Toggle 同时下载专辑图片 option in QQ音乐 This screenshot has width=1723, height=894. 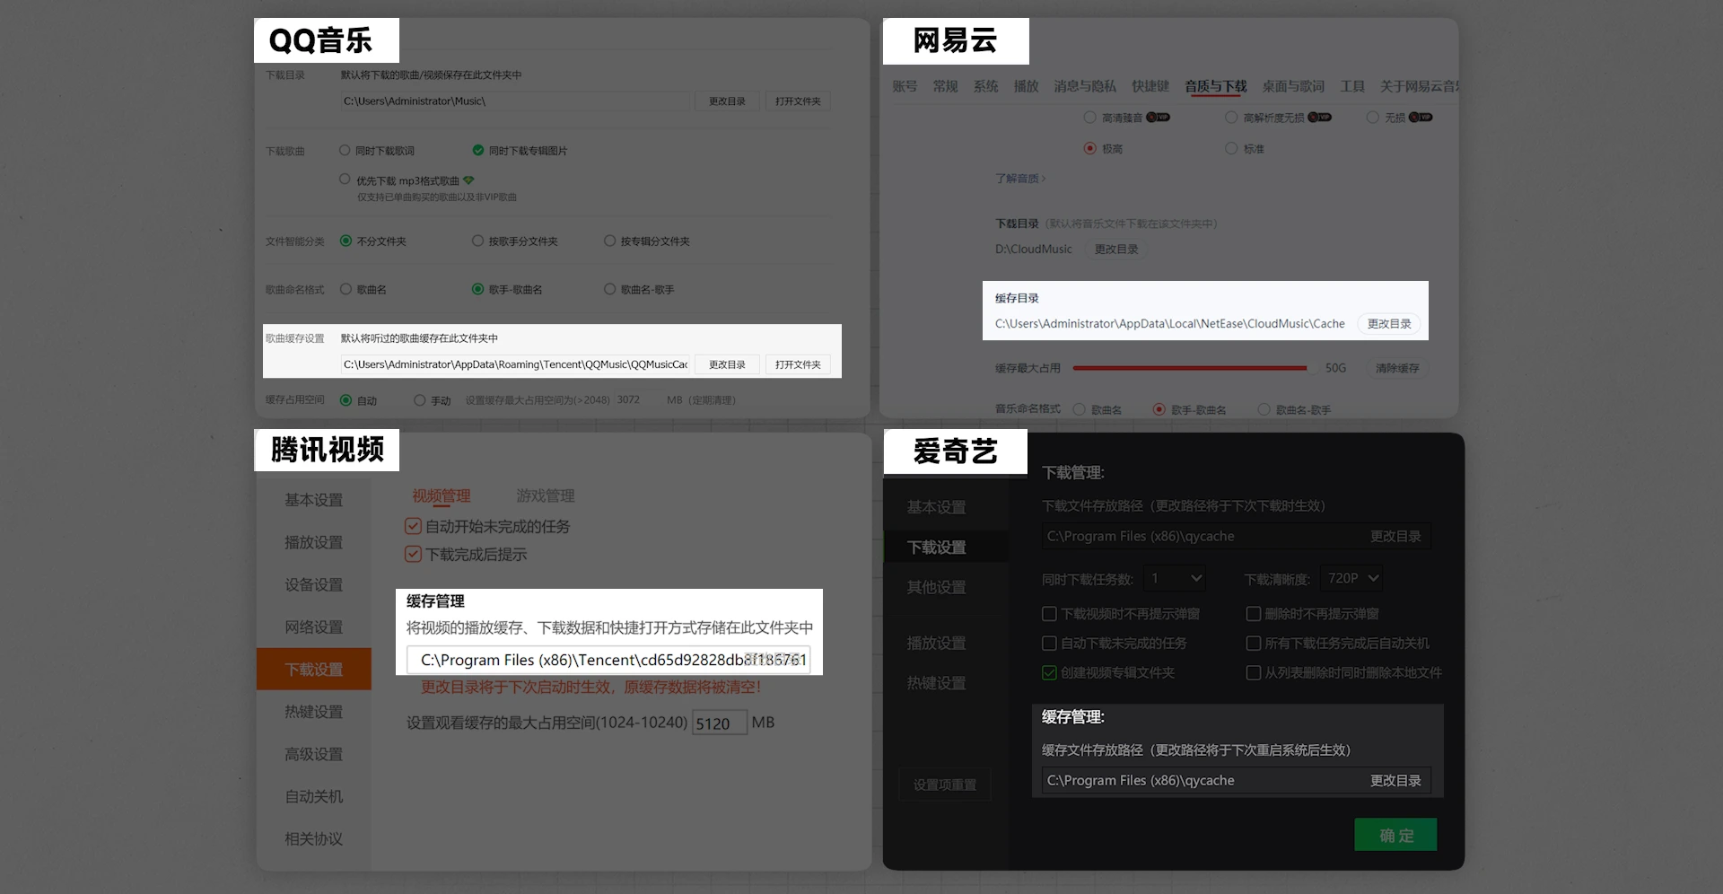[x=478, y=151]
